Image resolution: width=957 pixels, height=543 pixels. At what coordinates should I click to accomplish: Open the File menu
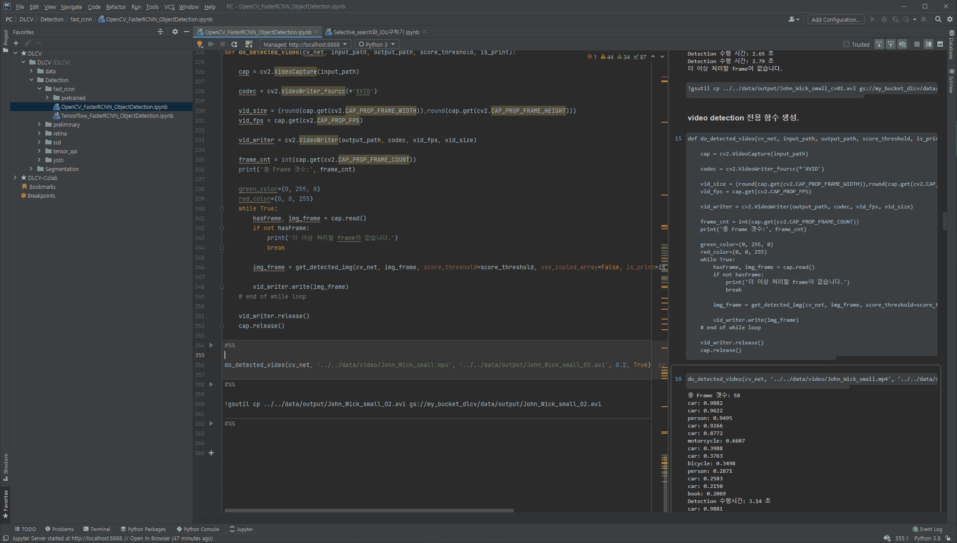pyautogui.click(x=20, y=7)
